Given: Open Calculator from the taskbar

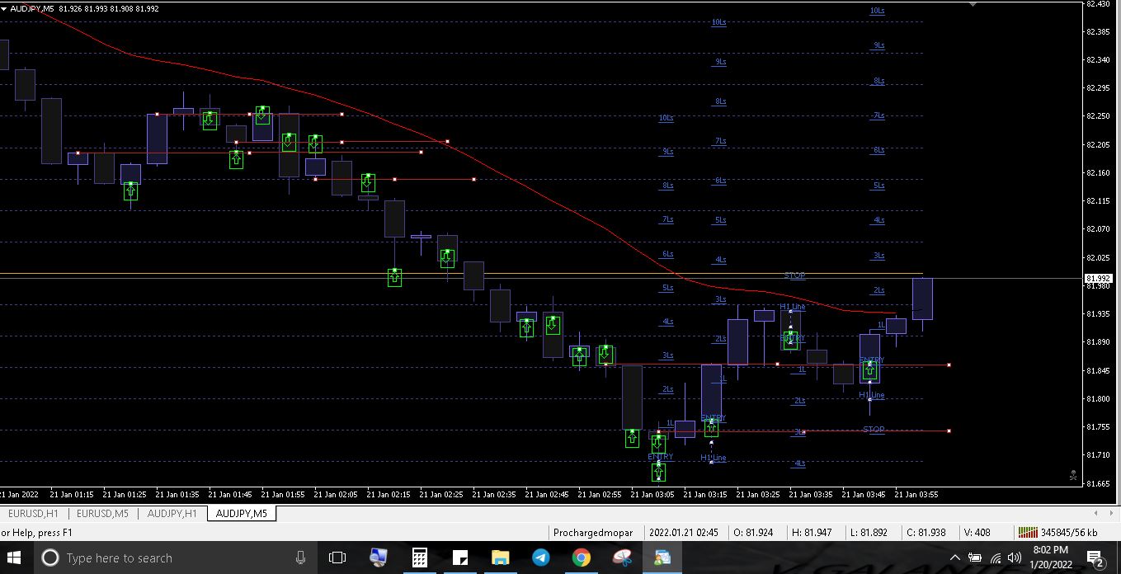Looking at the screenshot, I should coord(419,558).
